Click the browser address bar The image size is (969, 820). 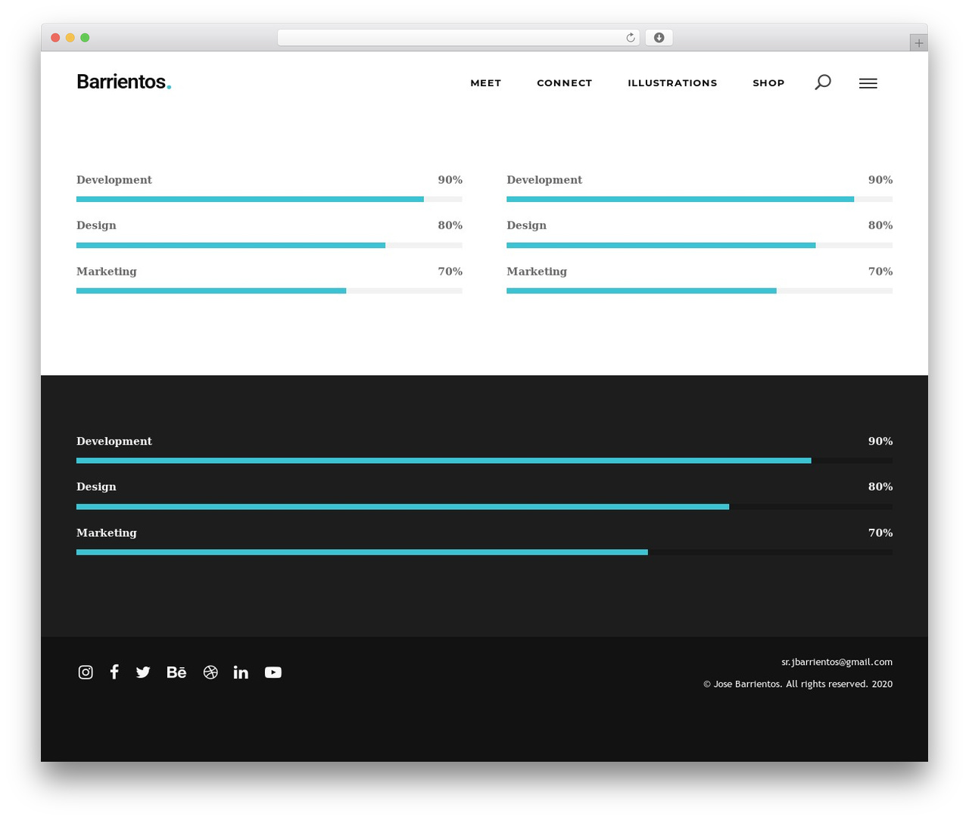pos(458,38)
